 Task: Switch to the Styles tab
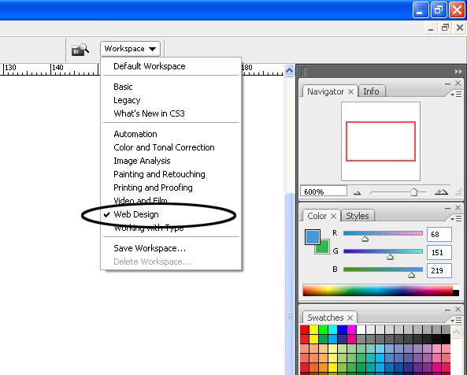coord(358,216)
